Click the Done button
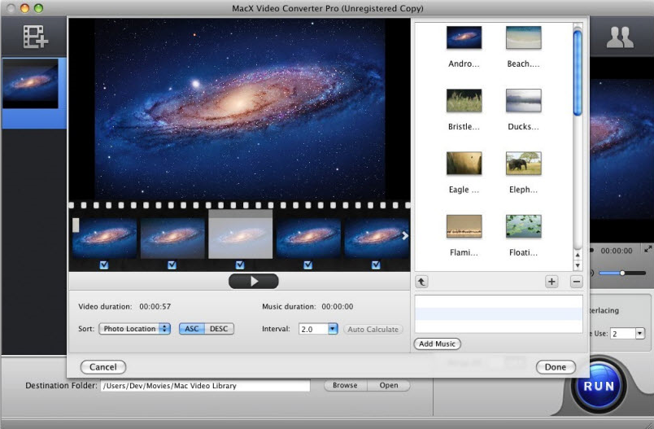The width and height of the screenshot is (654, 429). pyautogui.click(x=556, y=367)
